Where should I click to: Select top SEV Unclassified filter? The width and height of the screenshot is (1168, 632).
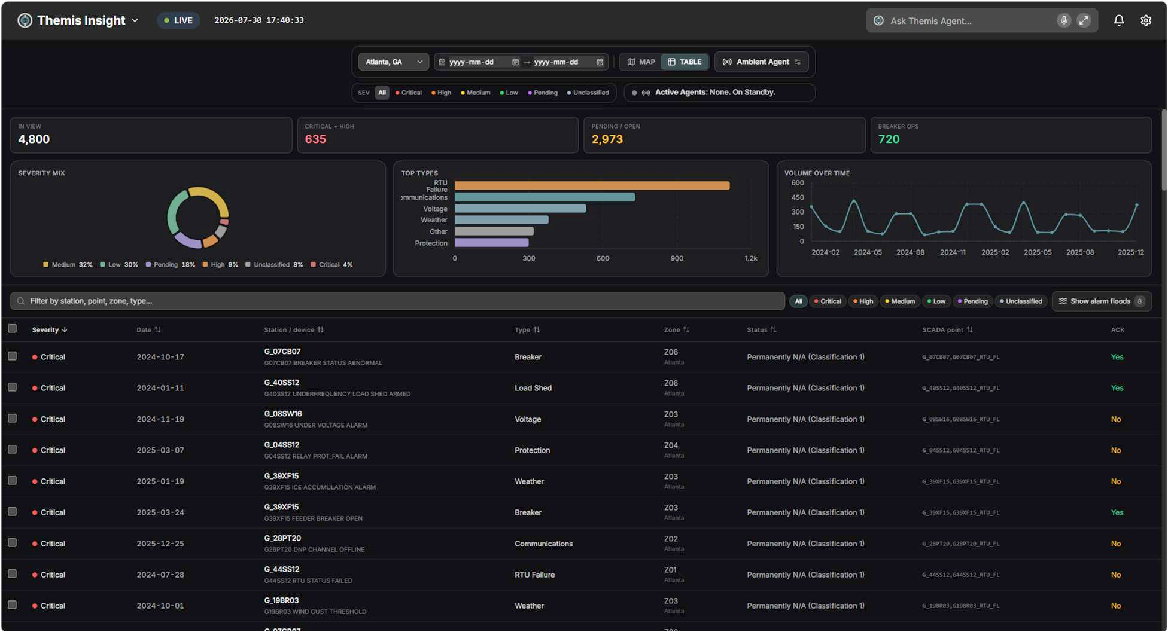click(x=588, y=93)
